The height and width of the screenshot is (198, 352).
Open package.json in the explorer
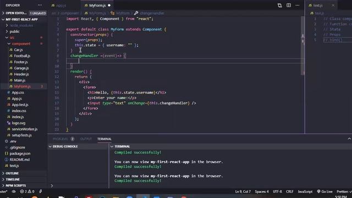20,153
